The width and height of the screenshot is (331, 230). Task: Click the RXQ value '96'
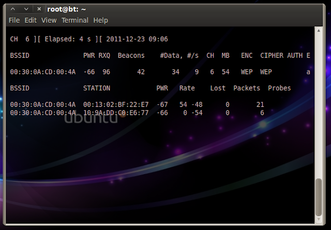click(x=106, y=72)
